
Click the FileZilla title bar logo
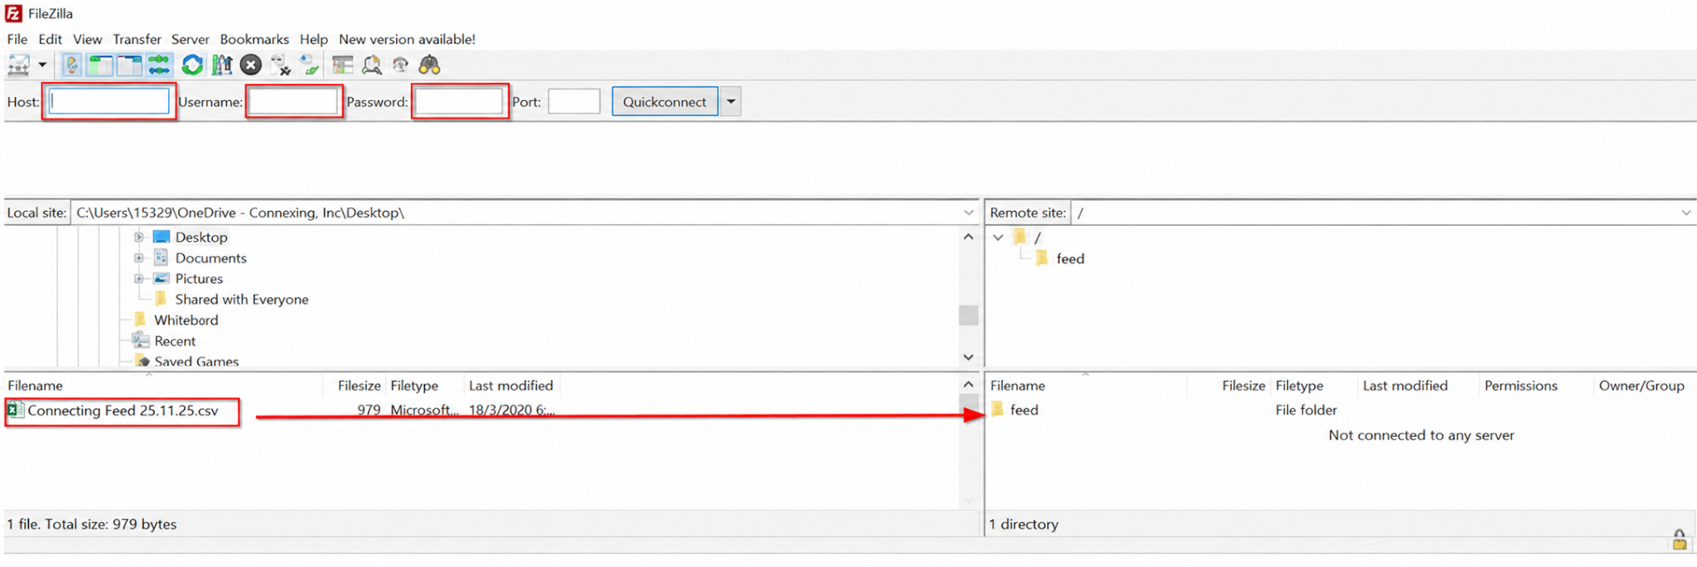coord(13,13)
